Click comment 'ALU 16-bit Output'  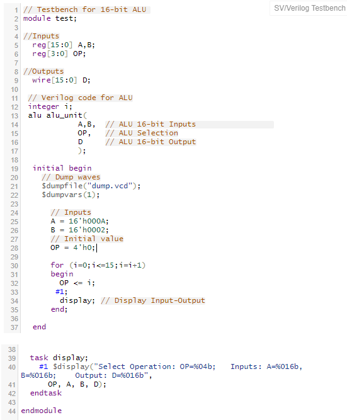click(151, 142)
